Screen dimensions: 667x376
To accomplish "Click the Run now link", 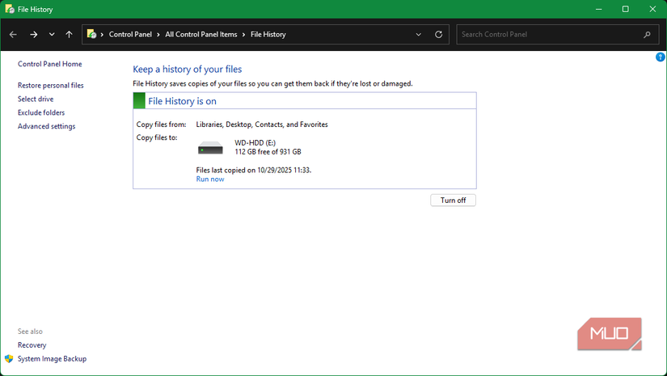I will 210,179.
